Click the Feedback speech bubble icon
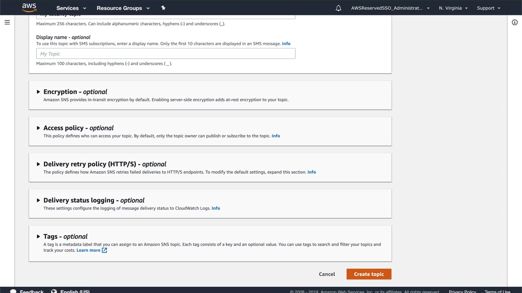 pos(13,291)
